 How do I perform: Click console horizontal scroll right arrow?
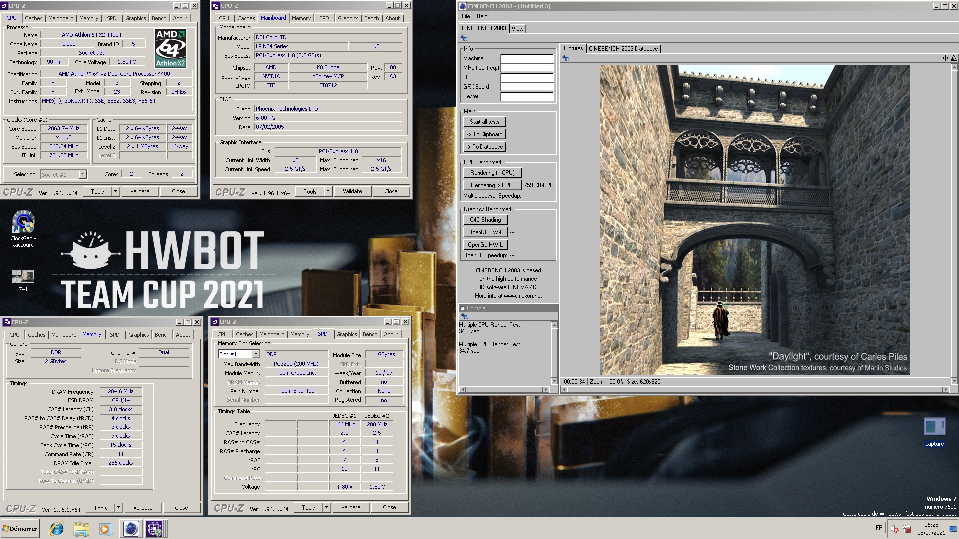[x=547, y=389]
